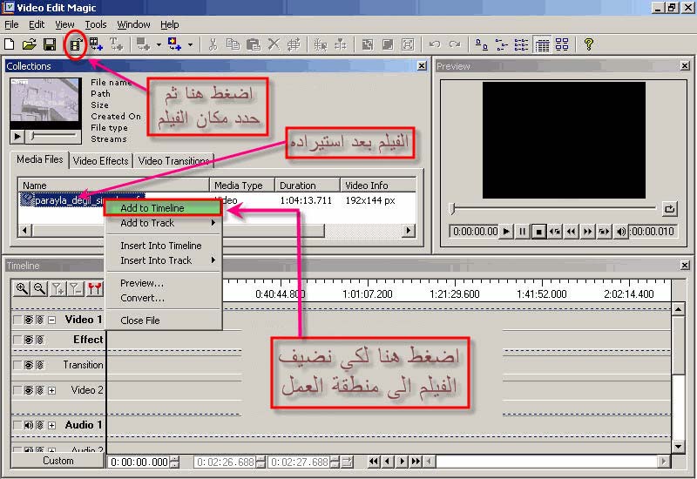Click the Undo toolbar icon
697x479 pixels.
pos(434,44)
